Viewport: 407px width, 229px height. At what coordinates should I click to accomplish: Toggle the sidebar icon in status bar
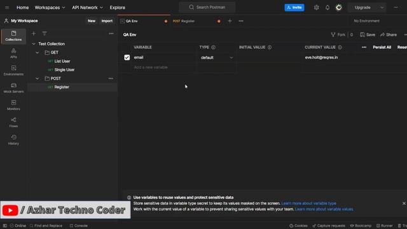point(5,226)
